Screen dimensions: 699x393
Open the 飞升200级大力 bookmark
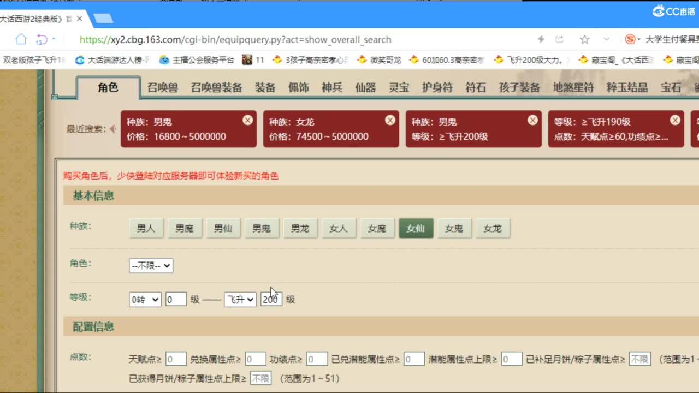pos(532,60)
